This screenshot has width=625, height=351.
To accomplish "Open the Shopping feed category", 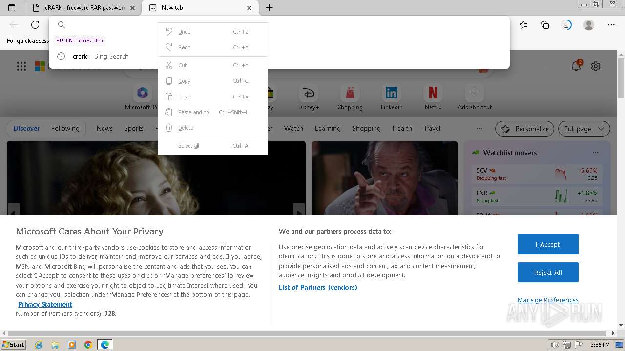I will [x=367, y=128].
